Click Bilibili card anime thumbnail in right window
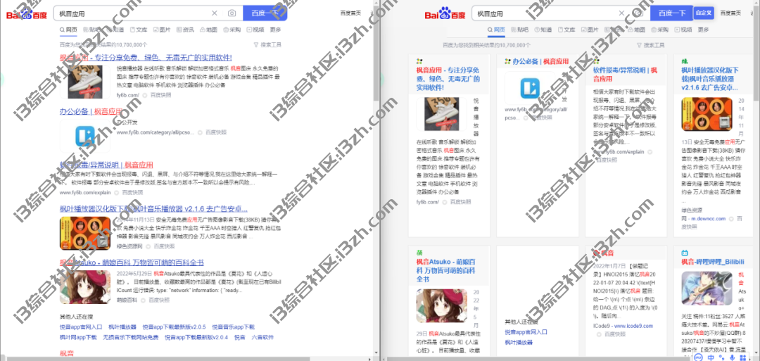760x361 pixels. pyautogui.click(x=707, y=289)
